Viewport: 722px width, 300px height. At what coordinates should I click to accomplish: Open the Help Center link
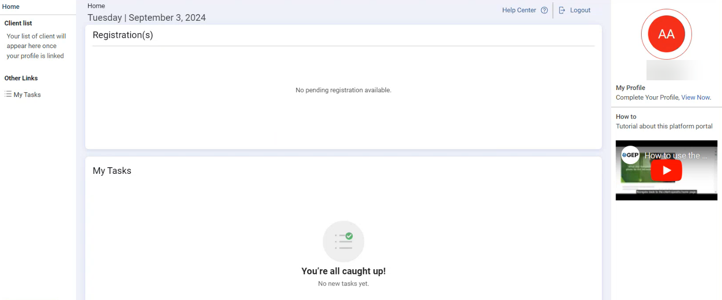click(x=519, y=10)
